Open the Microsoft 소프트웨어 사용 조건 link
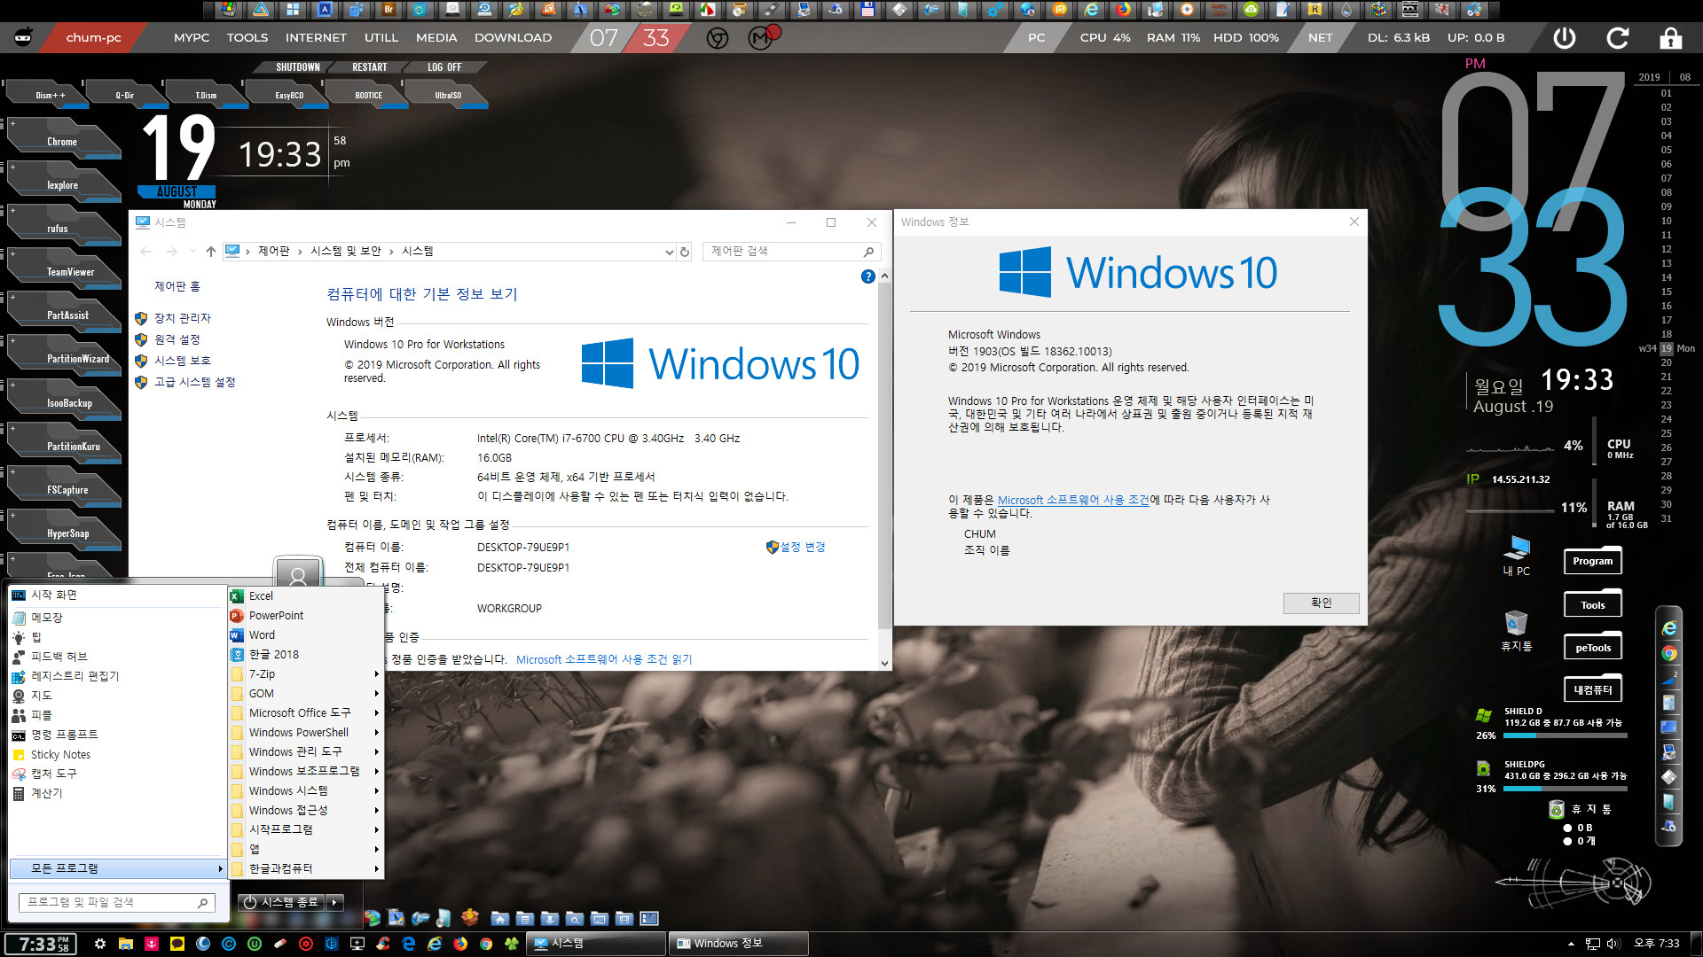 tap(1073, 500)
